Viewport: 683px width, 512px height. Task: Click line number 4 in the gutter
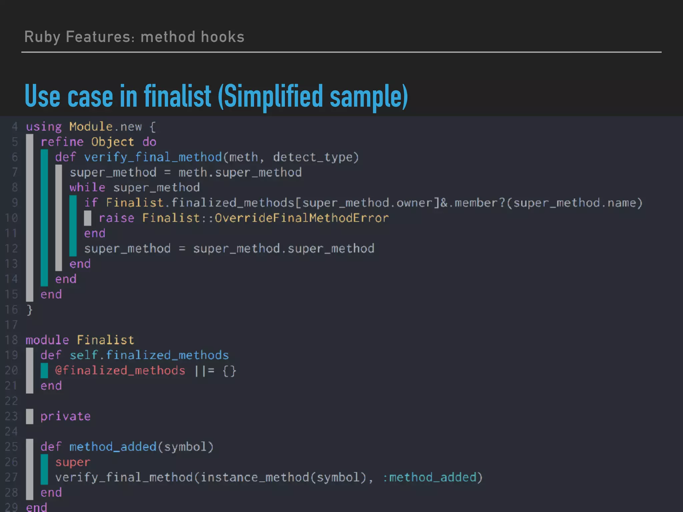[x=14, y=127]
